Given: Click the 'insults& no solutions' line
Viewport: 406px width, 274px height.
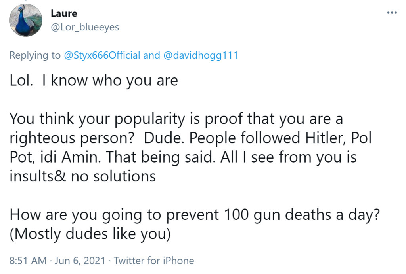Looking at the screenshot, I should pos(82,176).
